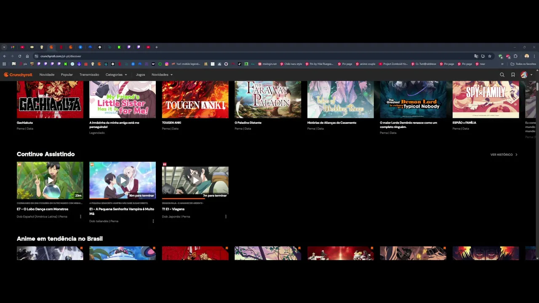
Task: Open O Paladino Distante title
Action: click(x=248, y=122)
